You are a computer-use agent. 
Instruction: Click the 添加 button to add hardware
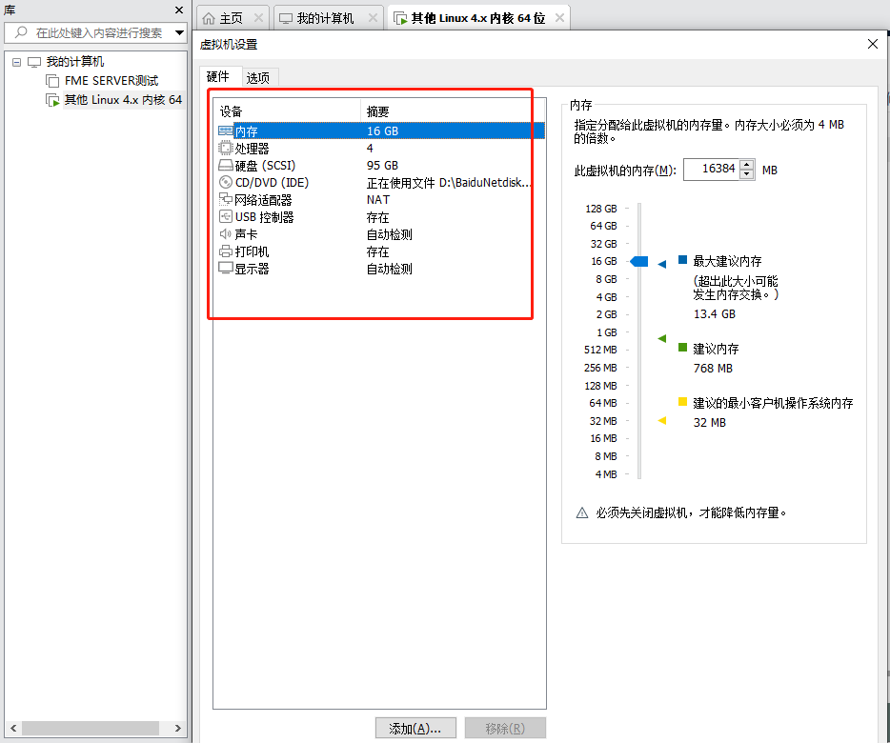(x=415, y=728)
